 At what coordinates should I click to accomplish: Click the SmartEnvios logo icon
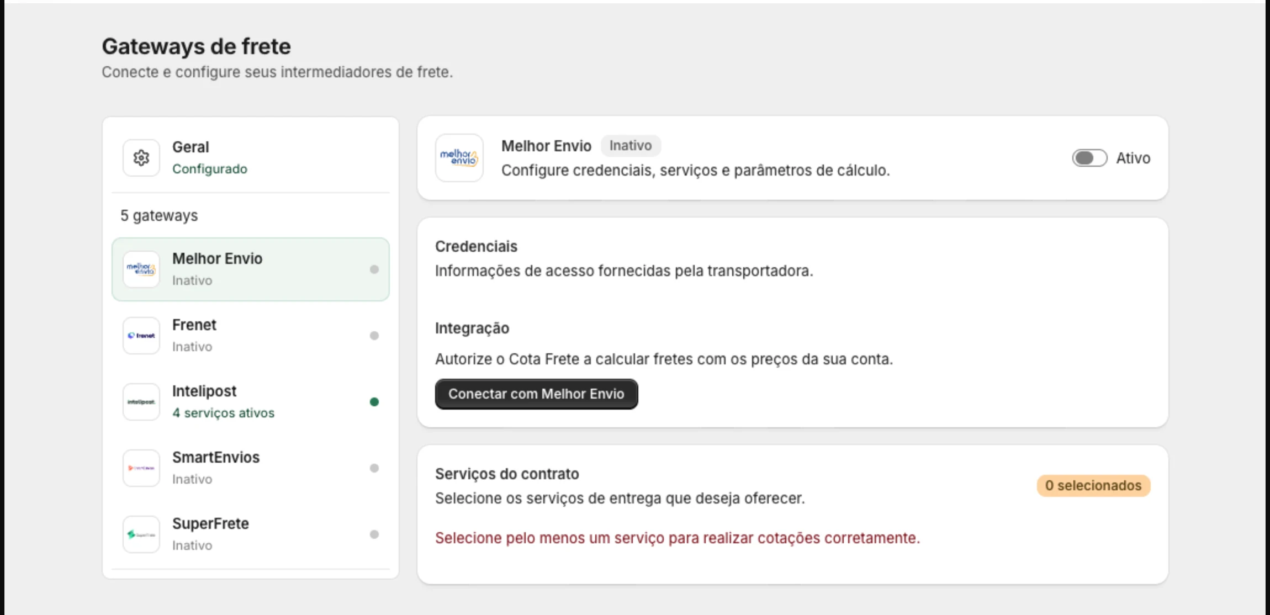coord(141,468)
